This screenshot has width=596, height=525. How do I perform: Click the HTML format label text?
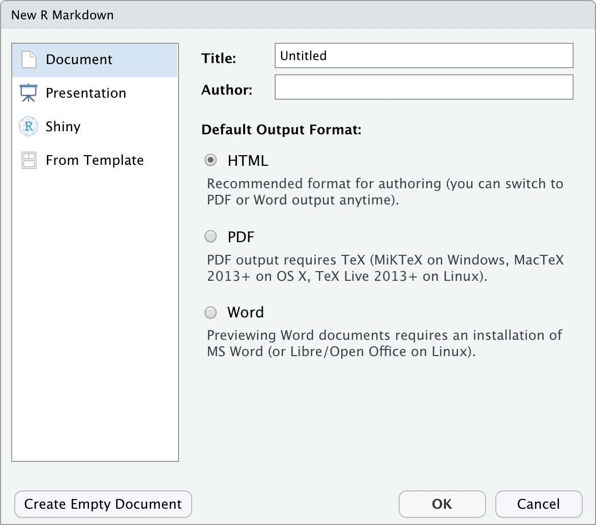point(248,161)
